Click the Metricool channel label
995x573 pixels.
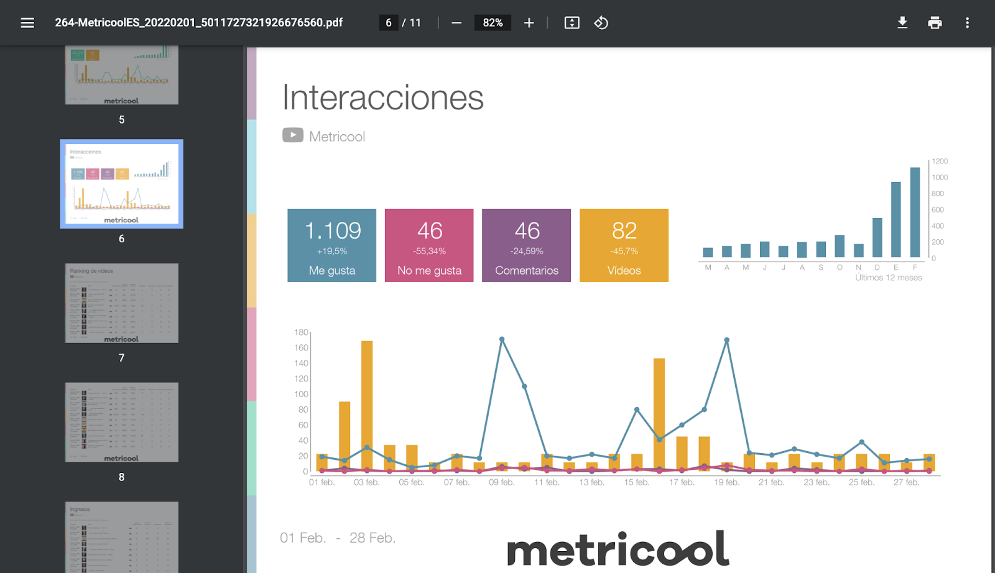[x=337, y=137]
